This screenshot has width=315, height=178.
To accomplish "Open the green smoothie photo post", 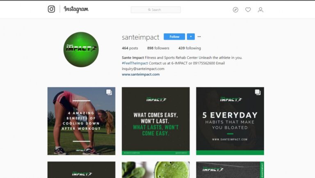I will point(156,170).
